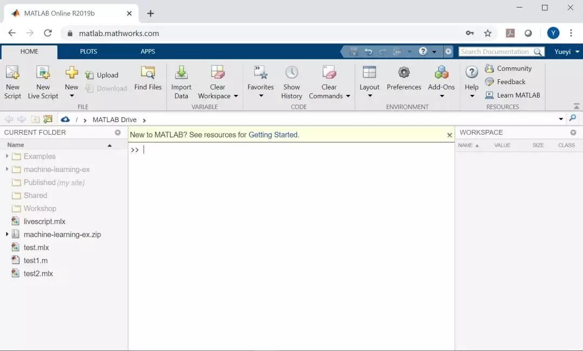The height and width of the screenshot is (351, 583).
Task: Collapse the toolstrip ribbon
Action: pos(577,106)
